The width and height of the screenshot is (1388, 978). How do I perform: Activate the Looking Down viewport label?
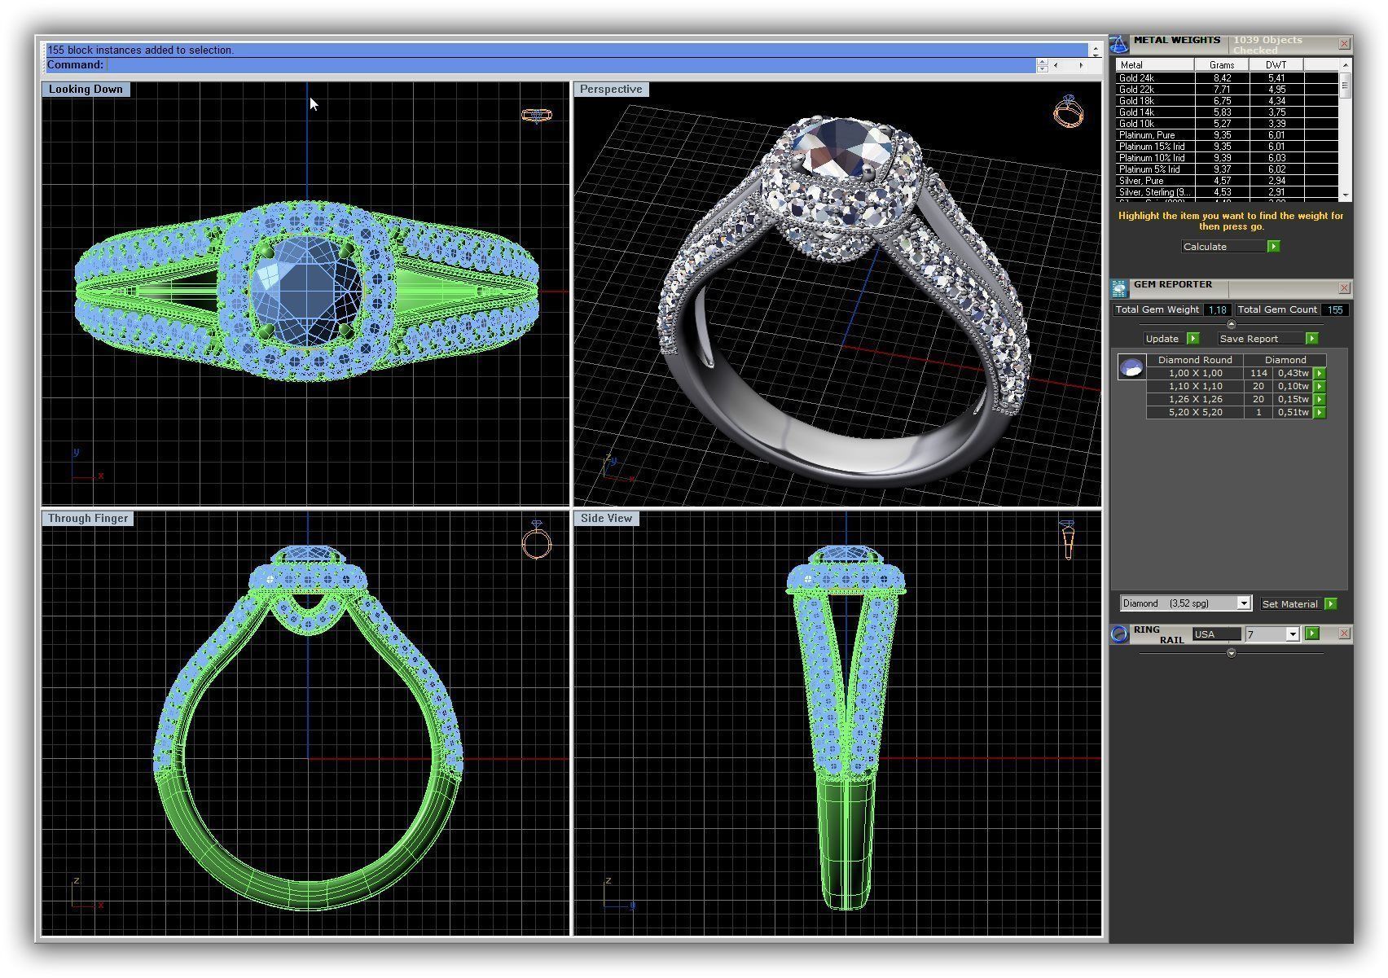(x=86, y=90)
